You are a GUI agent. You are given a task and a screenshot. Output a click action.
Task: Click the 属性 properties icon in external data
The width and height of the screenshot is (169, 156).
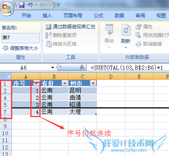pos(139,27)
